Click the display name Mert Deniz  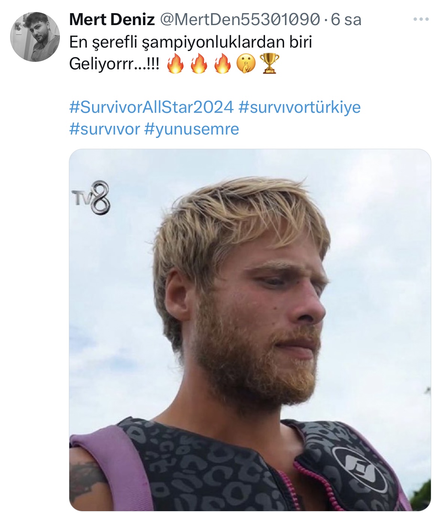[112, 19]
